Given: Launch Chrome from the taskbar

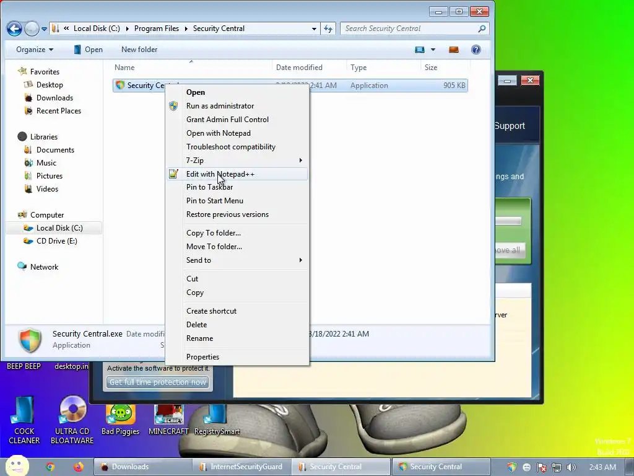Looking at the screenshot, I should [x=50, y=467].
